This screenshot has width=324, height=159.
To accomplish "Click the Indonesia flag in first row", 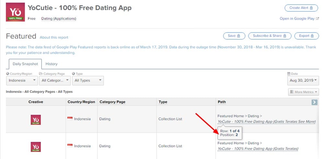I will click(x=70, y=118).
